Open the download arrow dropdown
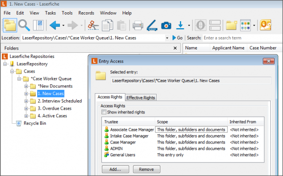This screenshot has height=176, width=283. (x=189, y=25)
